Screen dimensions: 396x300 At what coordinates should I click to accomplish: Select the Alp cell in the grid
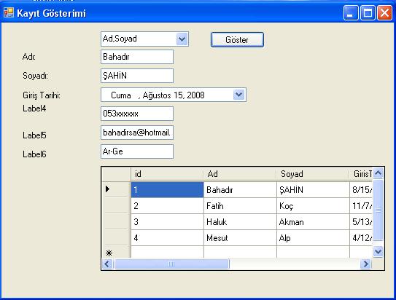click(x=313, y=237)
